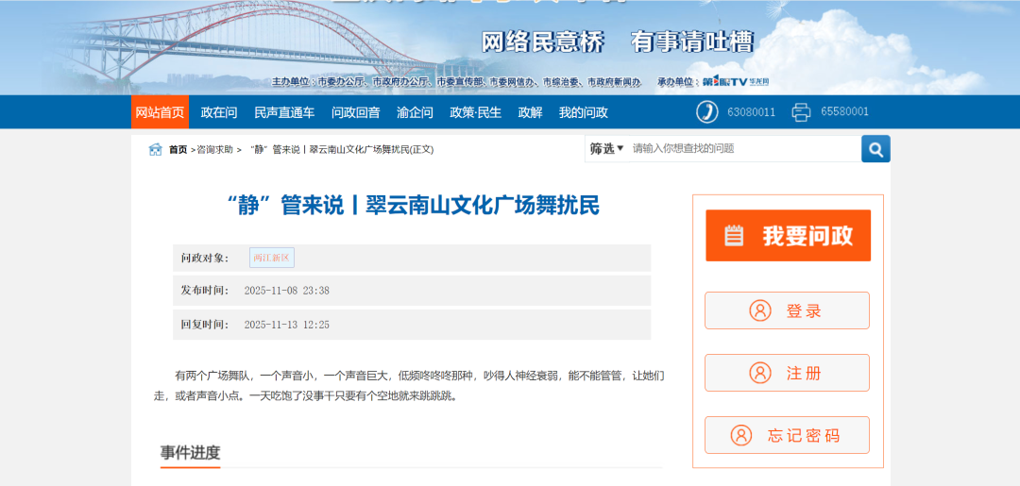1020x486 pixels.
Task: Click the 注册 register button
Action: [787, 373]
